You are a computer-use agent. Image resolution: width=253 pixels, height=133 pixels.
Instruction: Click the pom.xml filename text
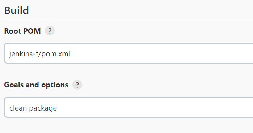[56, 54]
